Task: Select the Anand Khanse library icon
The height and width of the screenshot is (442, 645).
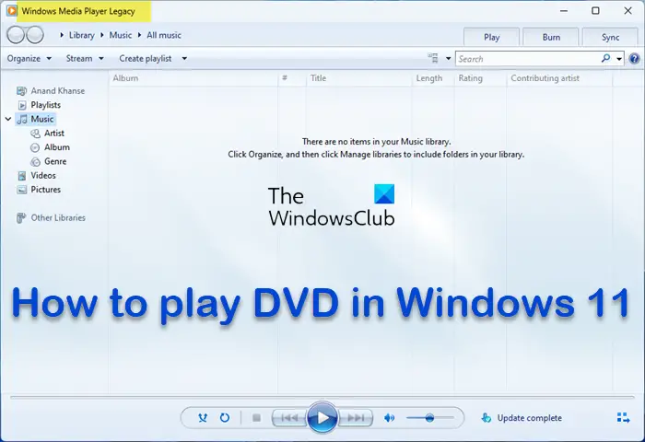Action: click(21, 91)
